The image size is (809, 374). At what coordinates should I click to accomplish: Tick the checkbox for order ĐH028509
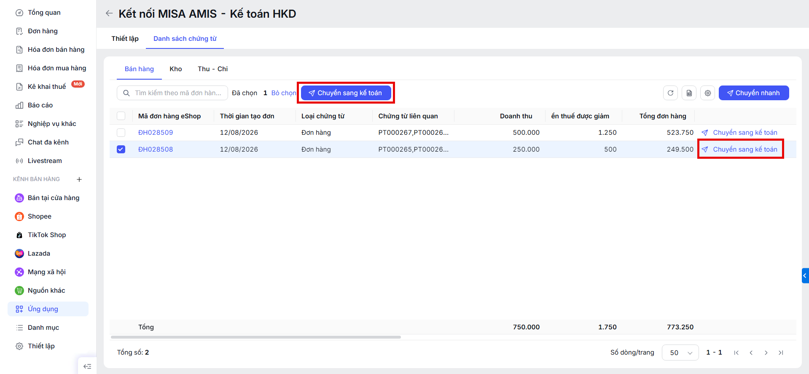pyautogui.click(x=121, y=133)
